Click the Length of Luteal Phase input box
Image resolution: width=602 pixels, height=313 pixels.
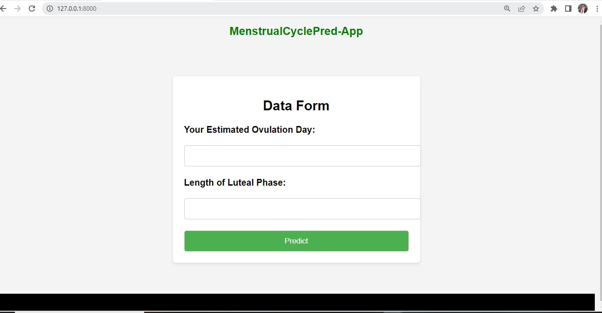click(302, 209)
